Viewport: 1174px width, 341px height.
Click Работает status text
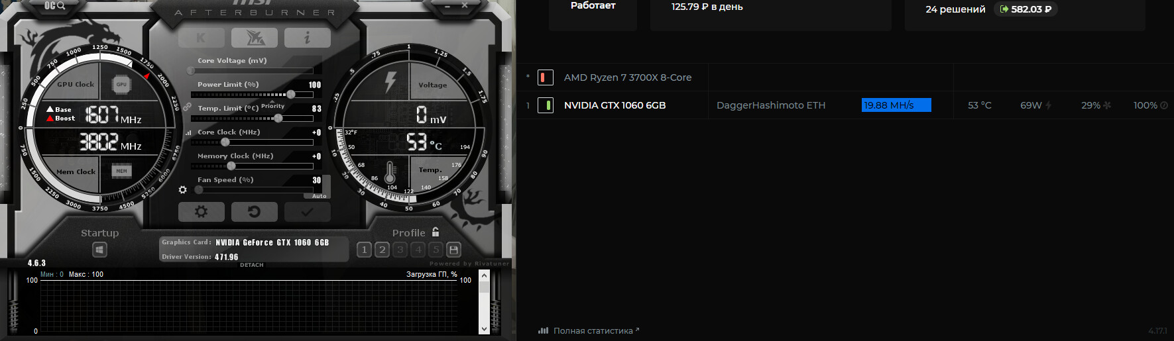(593, 5)
